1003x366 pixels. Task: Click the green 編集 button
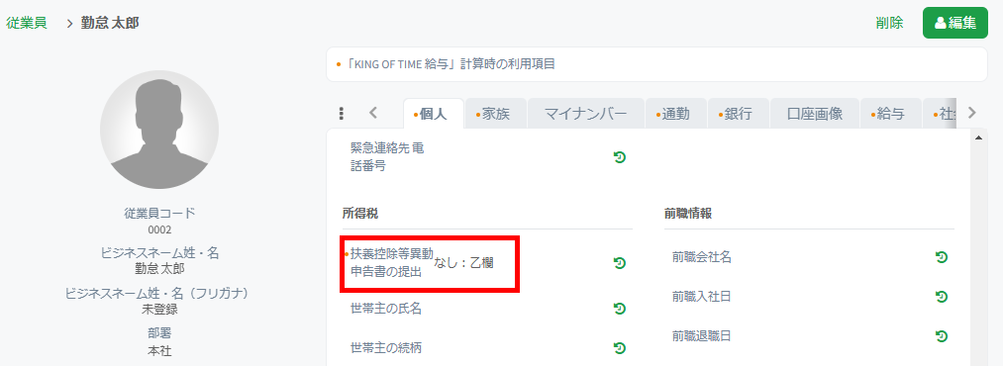955,23
